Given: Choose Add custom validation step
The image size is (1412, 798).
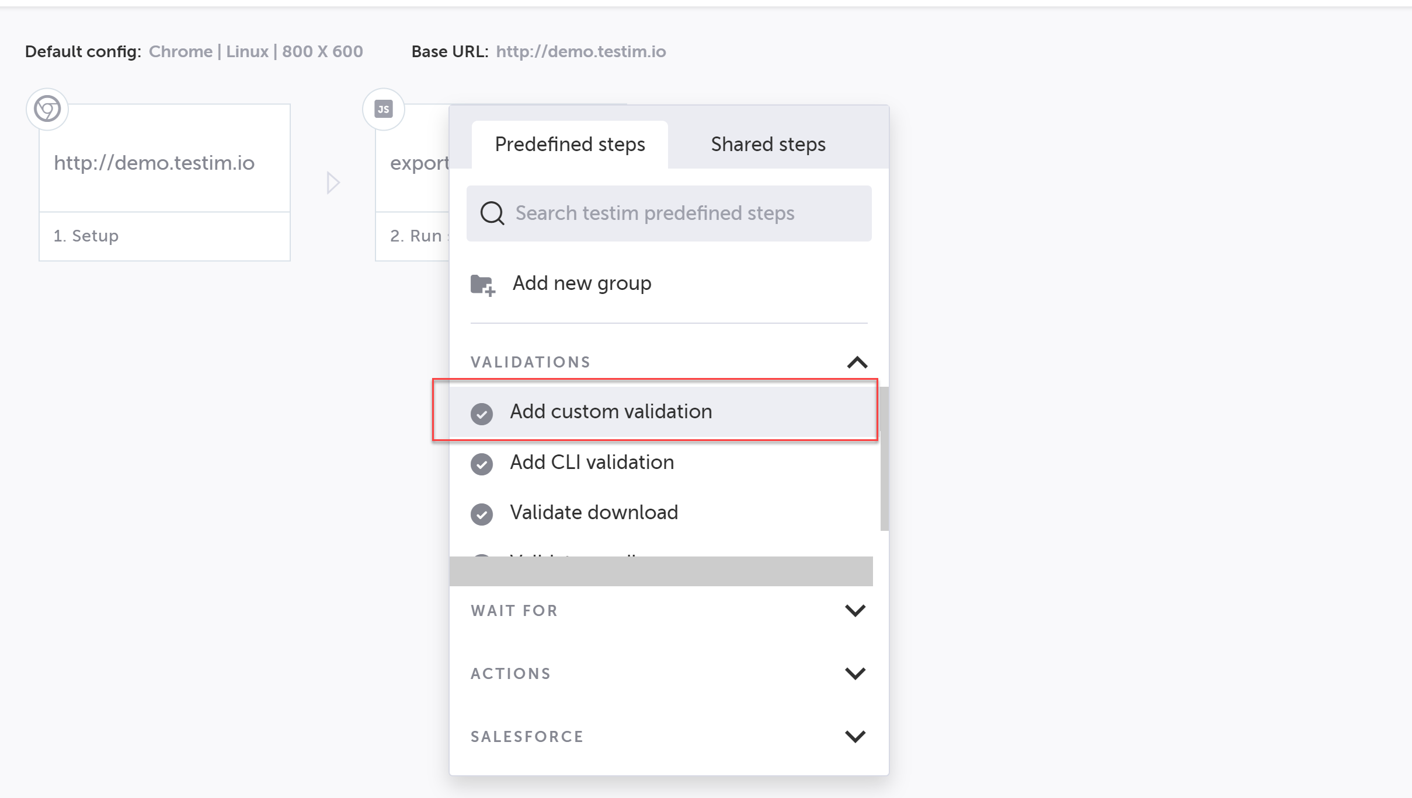Looking at the screenshot, I should point(611,412).
